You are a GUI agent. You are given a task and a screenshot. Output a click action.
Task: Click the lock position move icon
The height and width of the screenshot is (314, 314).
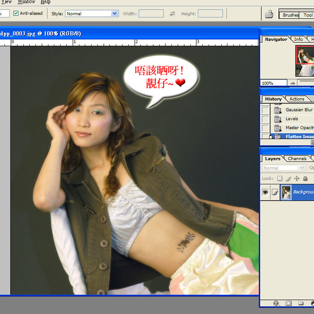(x=297, y=179)
